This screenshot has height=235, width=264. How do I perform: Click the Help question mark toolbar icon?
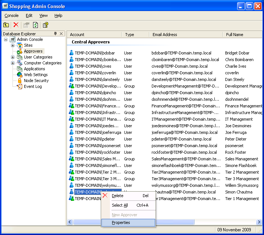click(x=46, y=25)
